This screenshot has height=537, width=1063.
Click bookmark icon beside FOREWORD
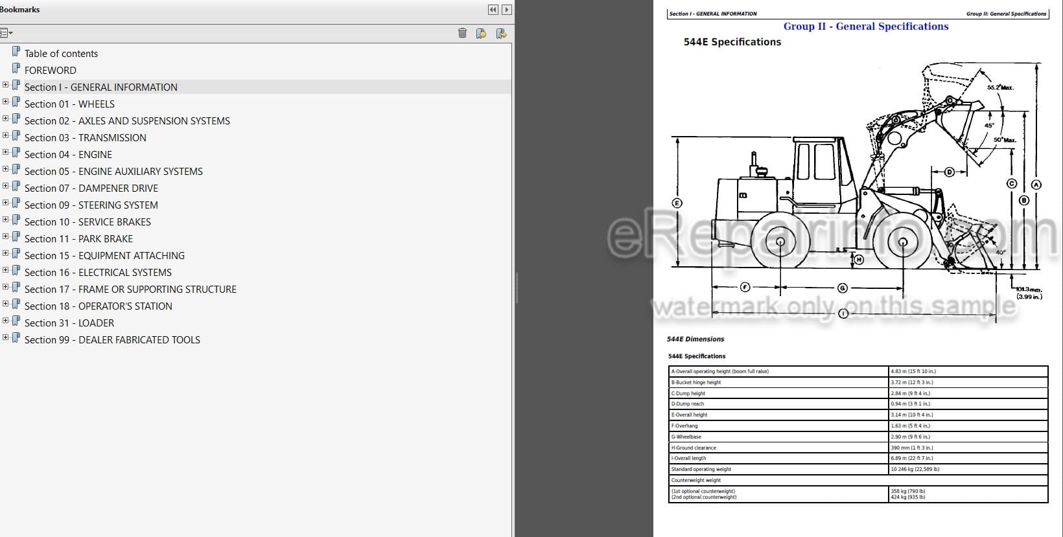pyautogui.click(x=16, y=69)
